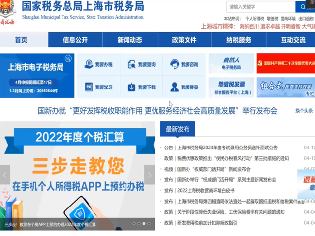Screen dimensions: 315x236
Task: Open headline about 国新办 press conference
Action: tap(157, 111)
